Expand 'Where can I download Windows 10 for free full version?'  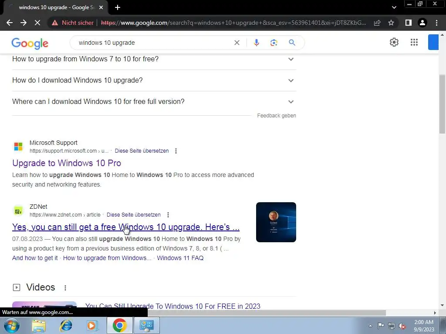coord(154,102)
